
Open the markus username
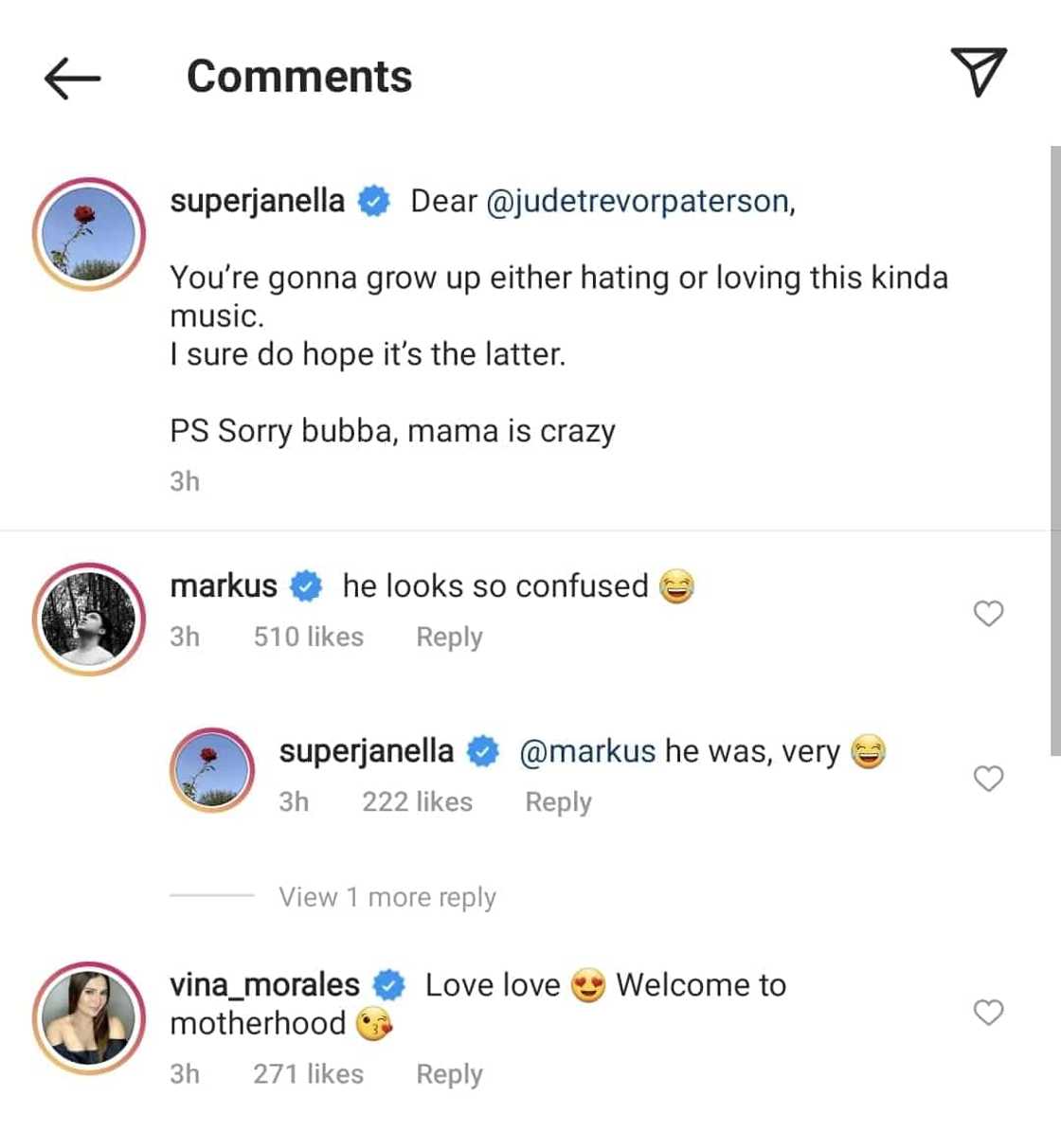coord(224,586)
